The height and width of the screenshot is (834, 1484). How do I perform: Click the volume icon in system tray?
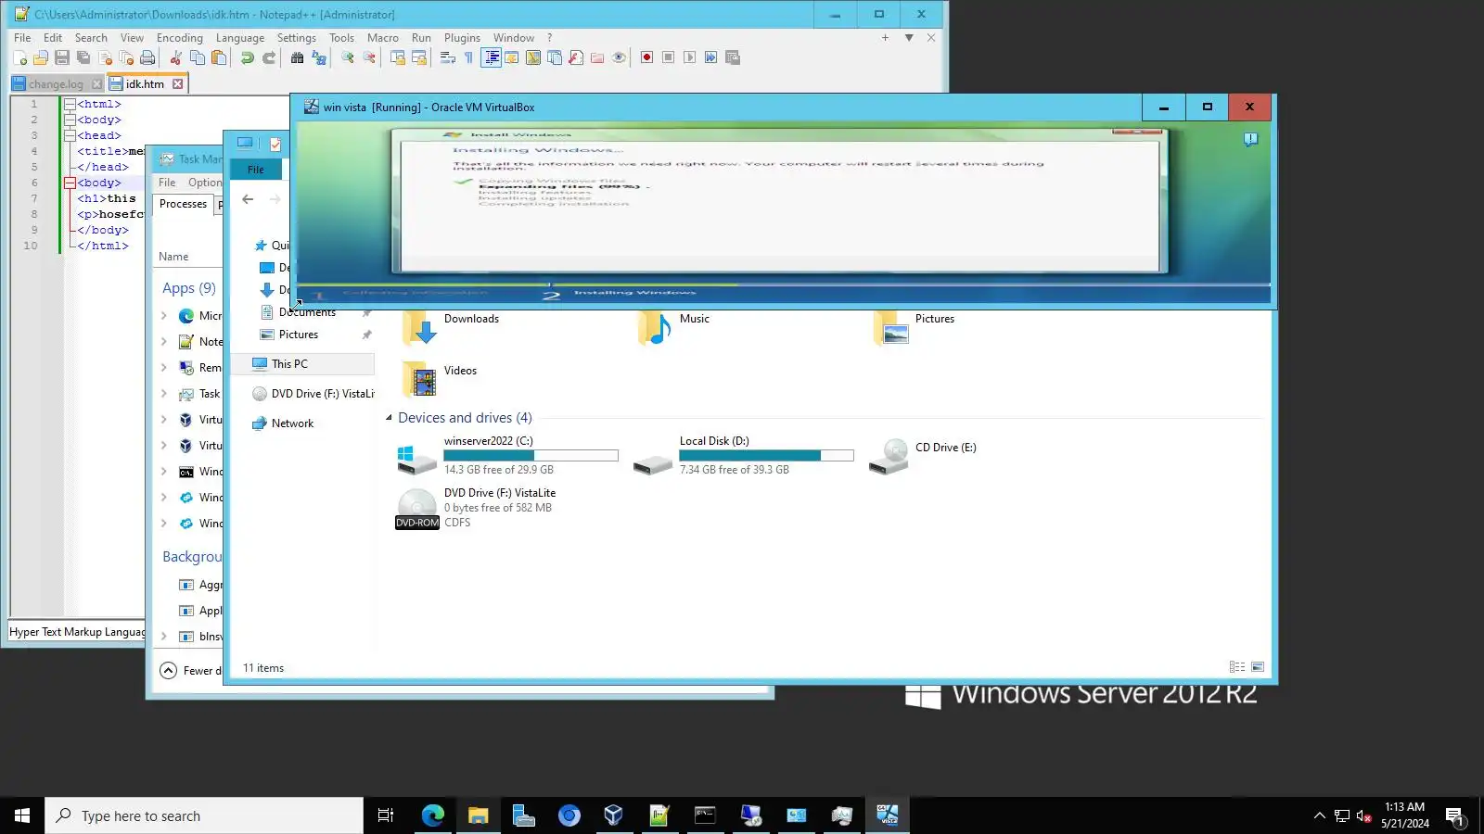[1363, 815]
